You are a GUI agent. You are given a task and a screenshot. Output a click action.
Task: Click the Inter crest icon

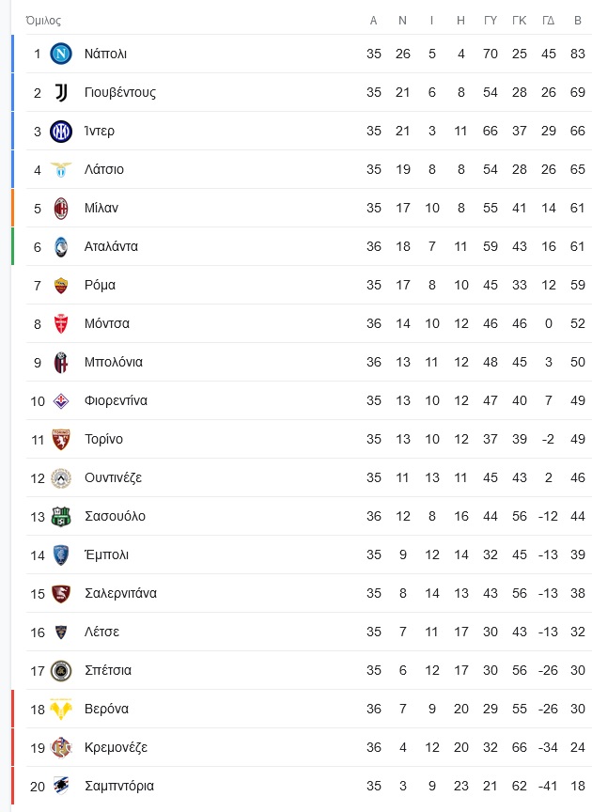click(x=60, y=131)
